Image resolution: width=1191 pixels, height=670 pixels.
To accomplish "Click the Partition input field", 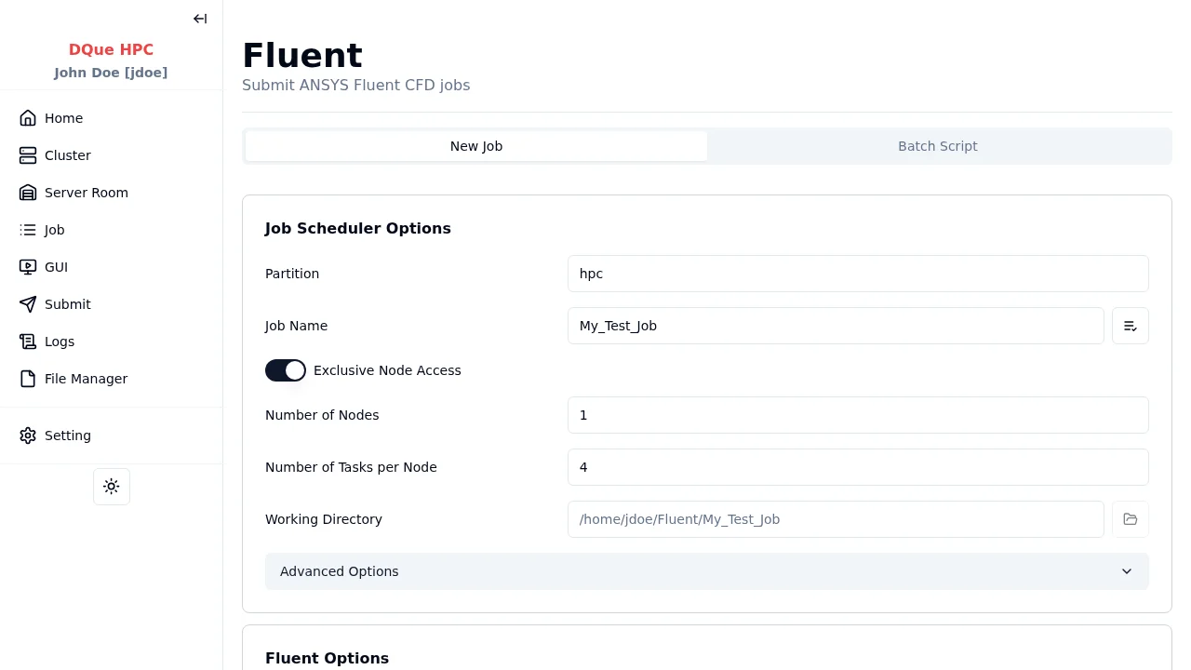I will pos(857,274).
